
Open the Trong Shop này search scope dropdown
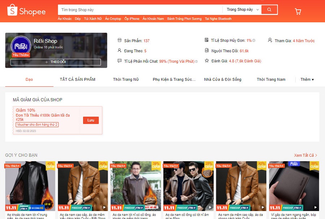[242, 10]
